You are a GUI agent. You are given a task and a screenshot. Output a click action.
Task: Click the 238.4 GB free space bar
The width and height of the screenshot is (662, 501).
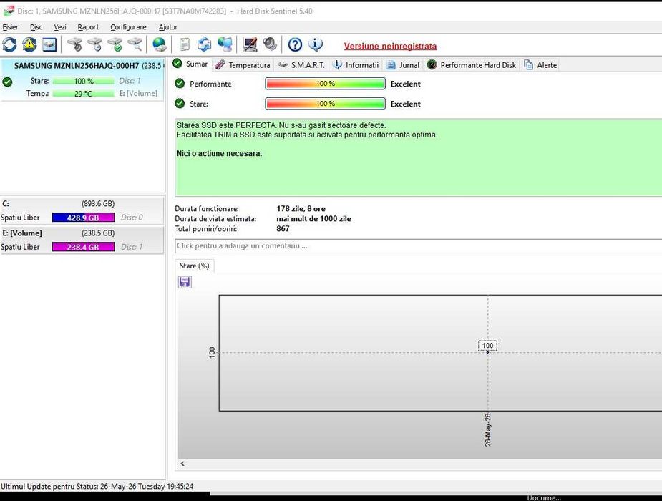[x=83, y=248]
